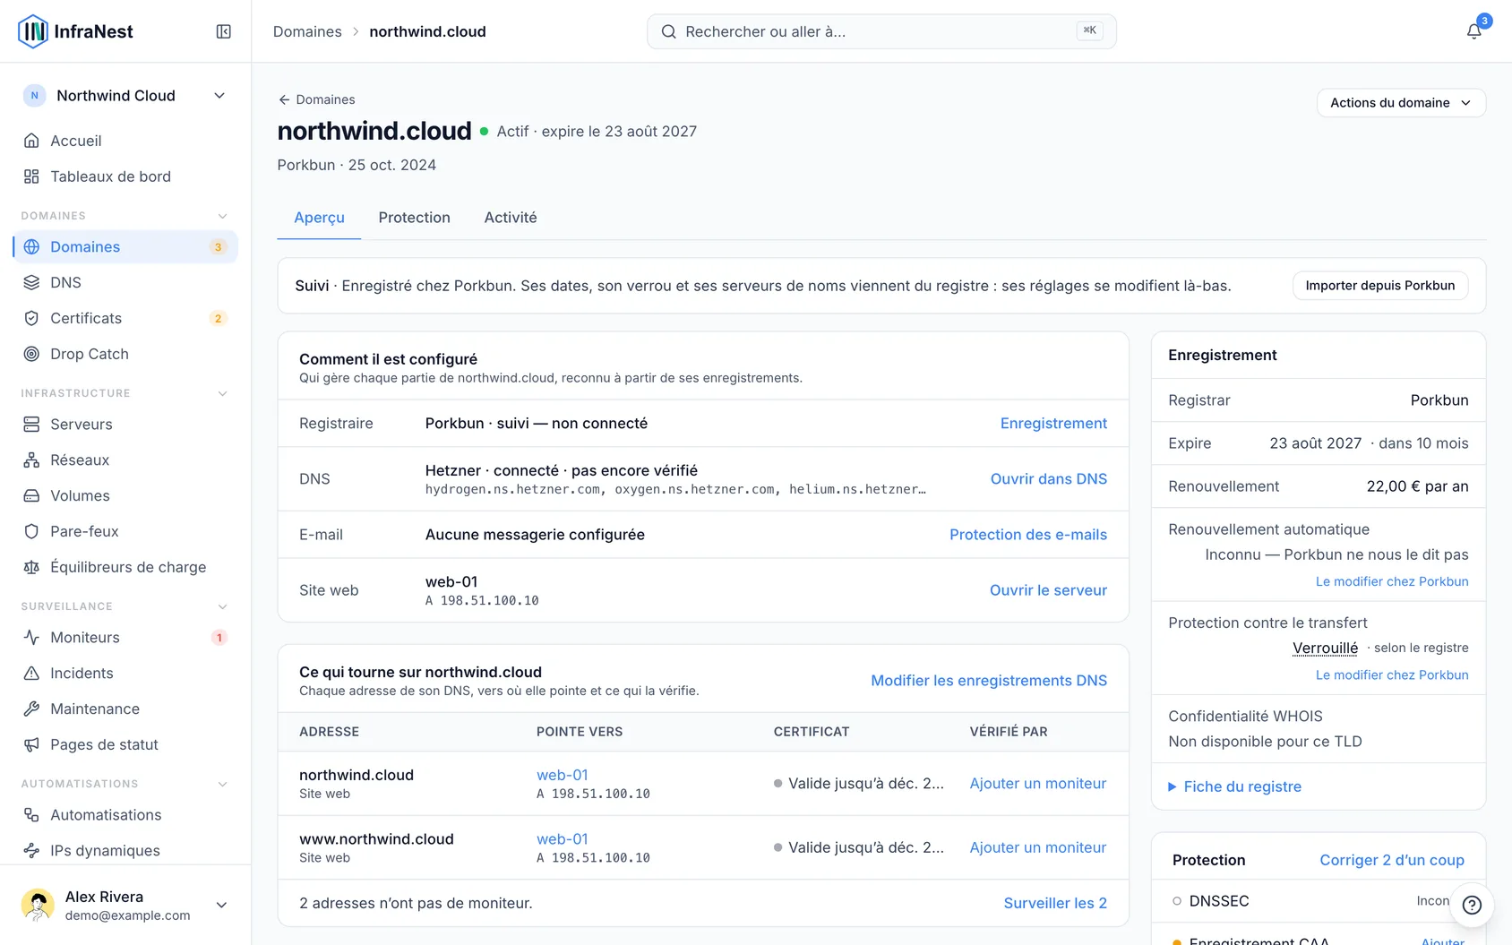1512x945 pixels.
Task: Collapse the sidebar with the panel icon
Action: tap(224, 31)
